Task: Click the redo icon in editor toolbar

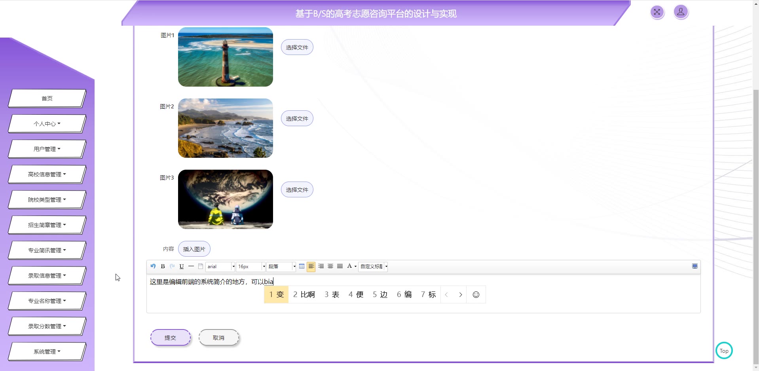Action: [x=172, y=266]
